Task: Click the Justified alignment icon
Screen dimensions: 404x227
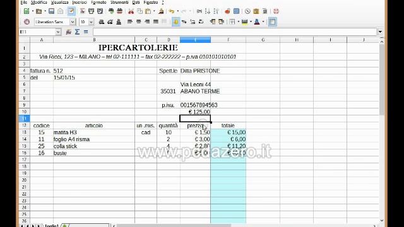Action: (x=156, y=22)
